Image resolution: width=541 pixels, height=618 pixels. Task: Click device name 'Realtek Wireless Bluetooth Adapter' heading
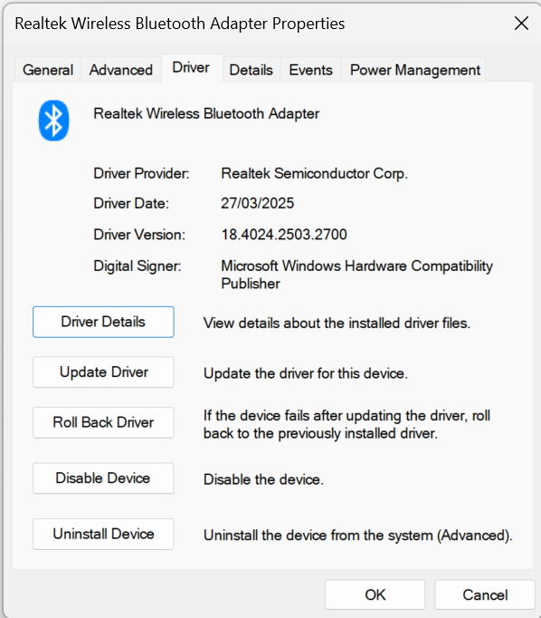click(x=206, y=114)
